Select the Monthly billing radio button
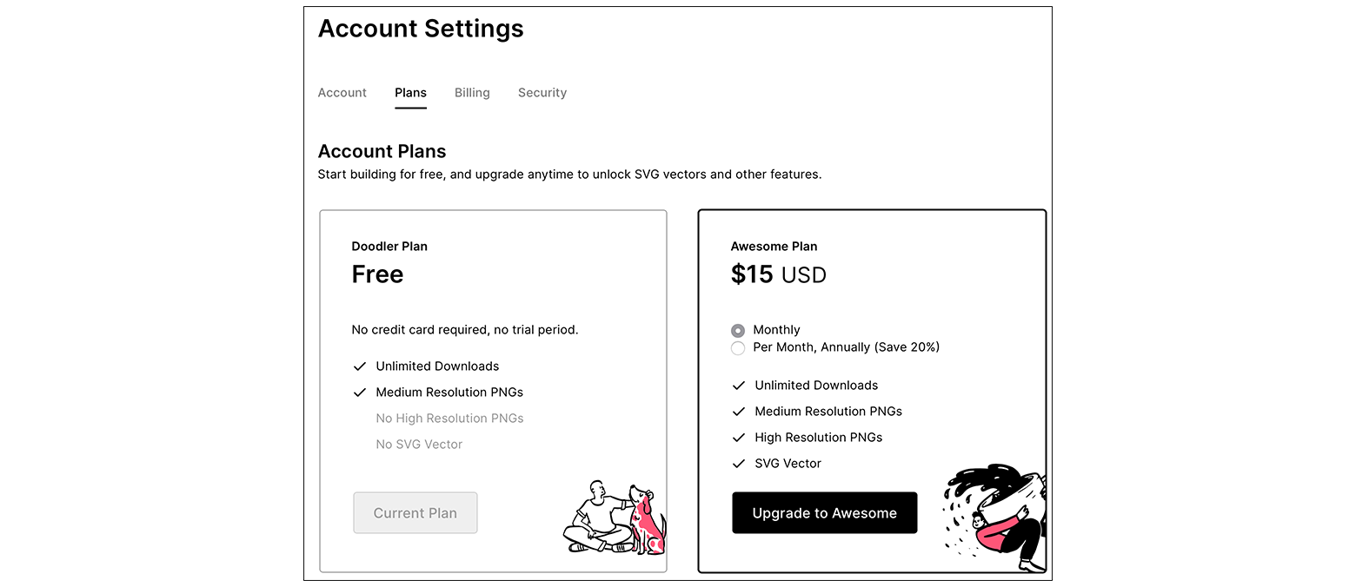Screen dimensions: 1356x587 coord(738,331)
